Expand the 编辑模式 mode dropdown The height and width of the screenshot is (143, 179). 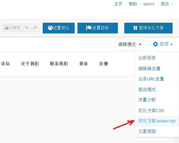point(129,44)
